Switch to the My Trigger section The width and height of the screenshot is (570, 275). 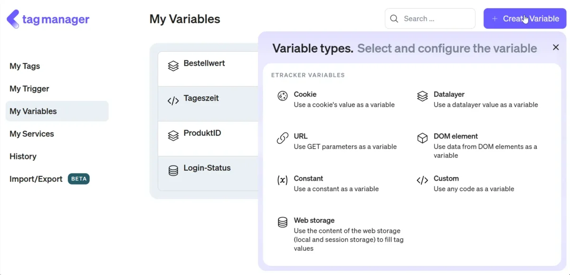29,89
